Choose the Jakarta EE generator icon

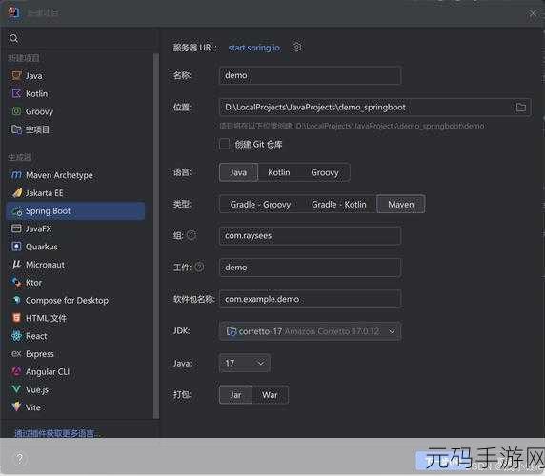[17, 193]
